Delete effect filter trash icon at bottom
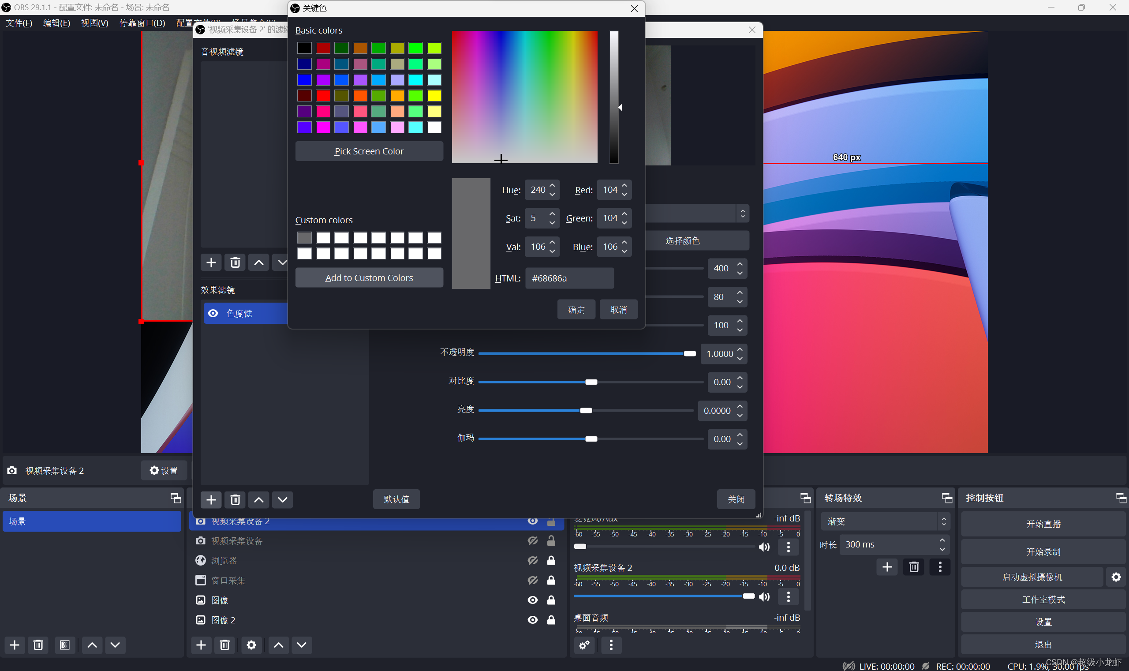 tap(235, 499)
